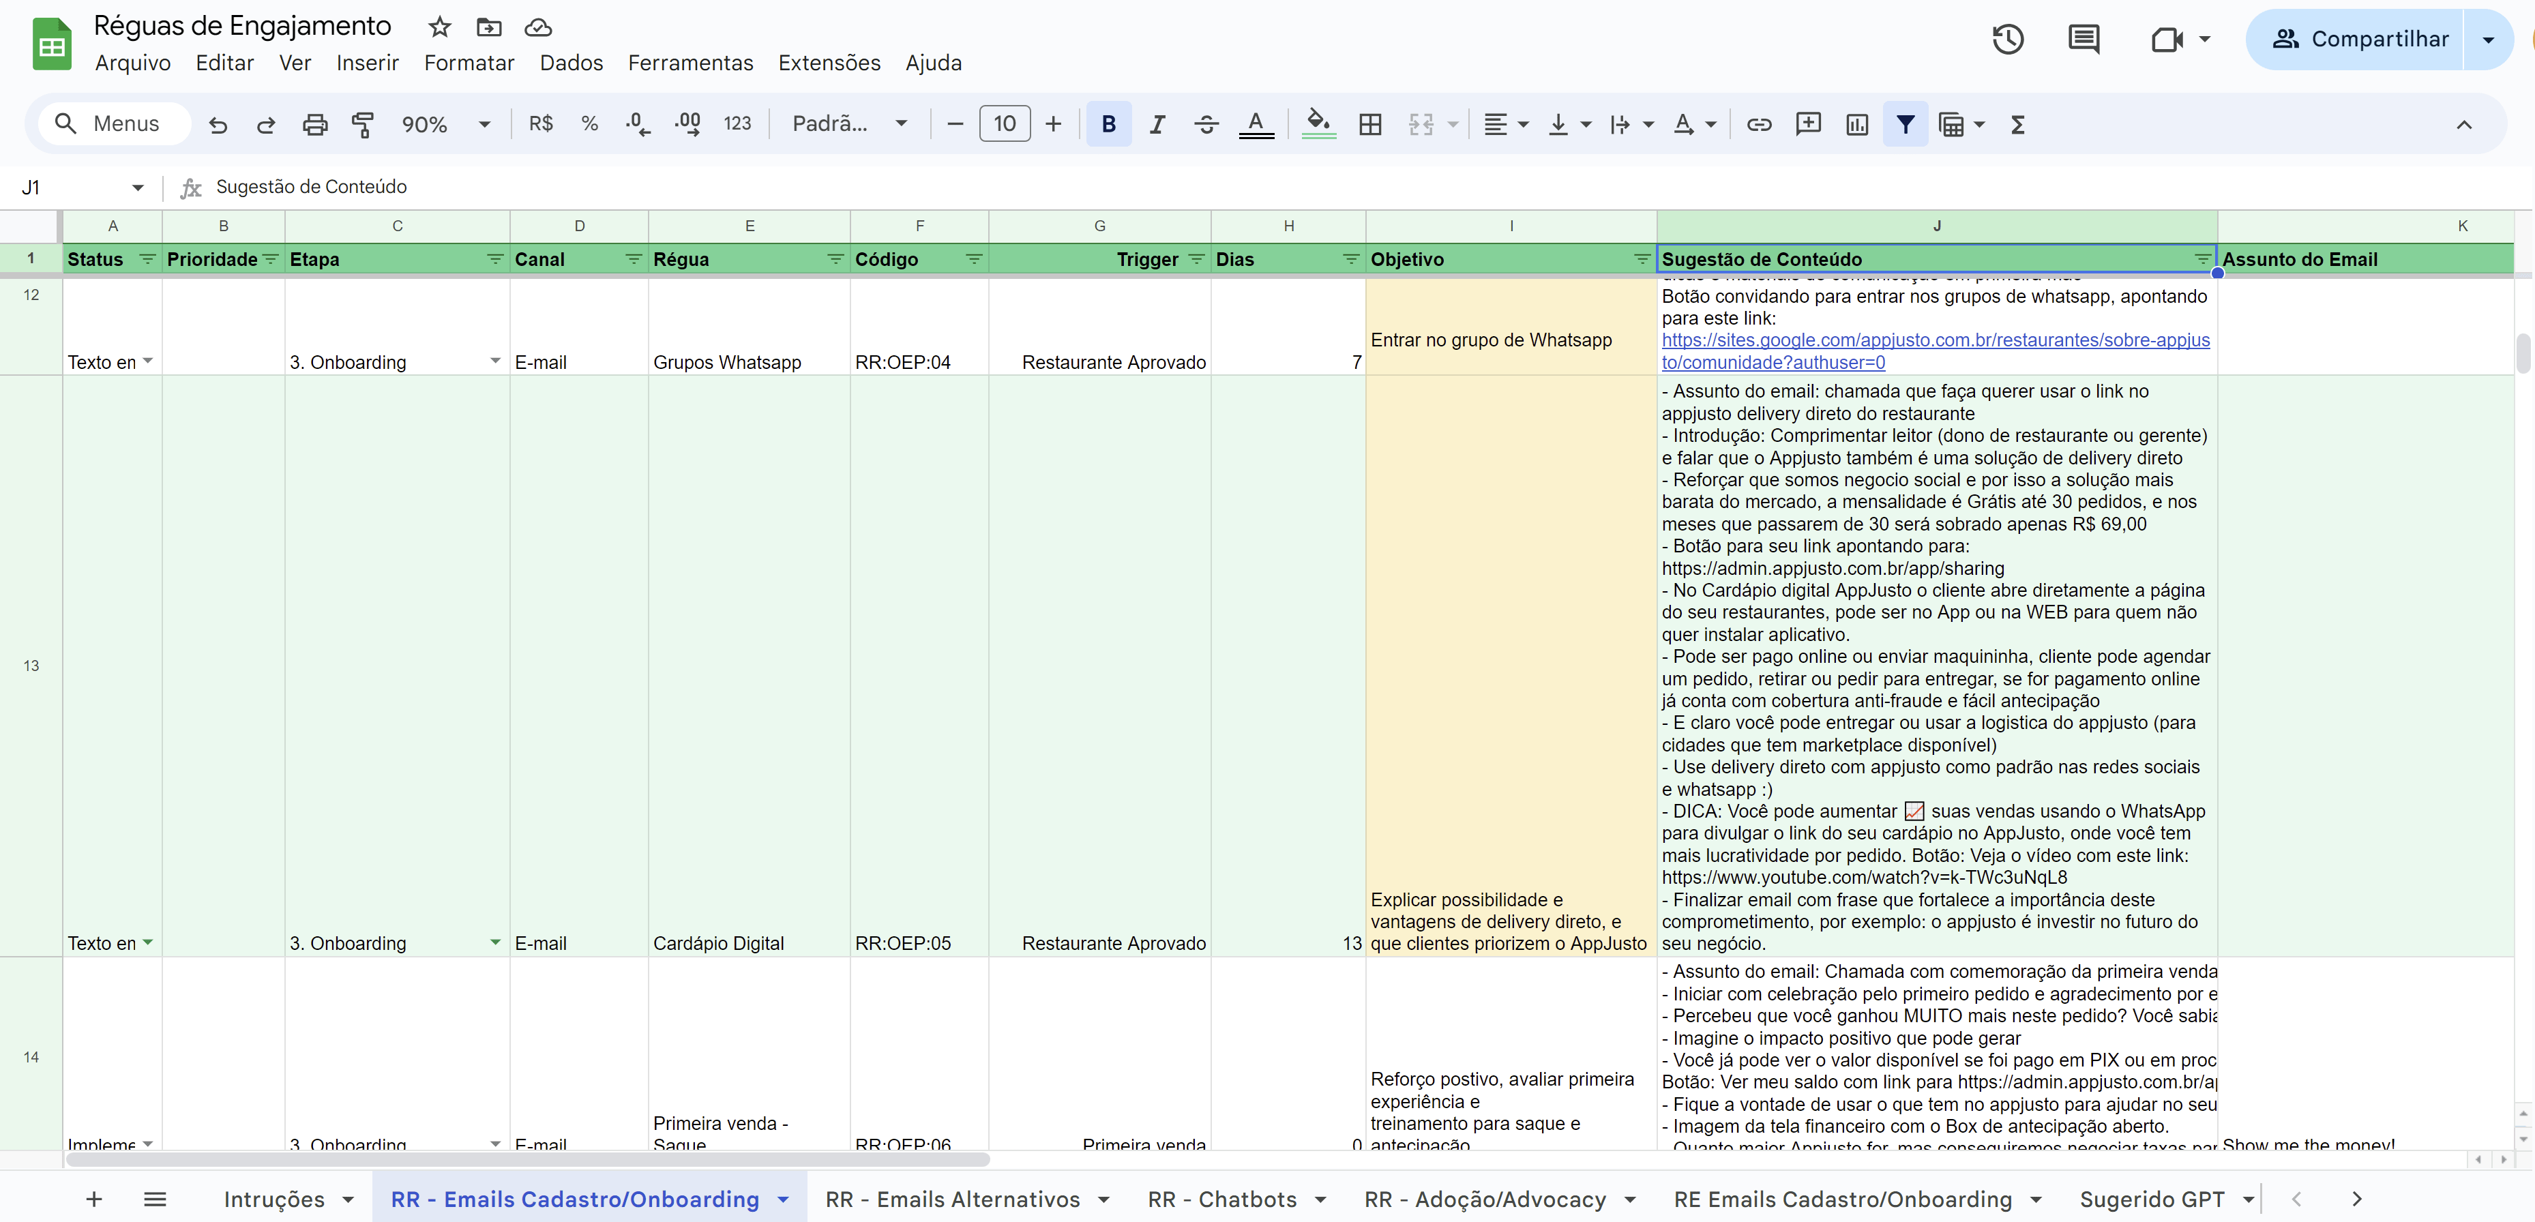Open the Google Sheets home icon
2535x1222 pixels.
click(51, 44)
